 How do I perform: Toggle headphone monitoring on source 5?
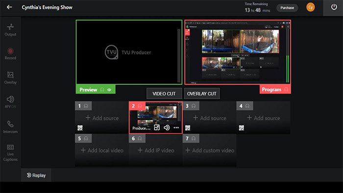86,138
